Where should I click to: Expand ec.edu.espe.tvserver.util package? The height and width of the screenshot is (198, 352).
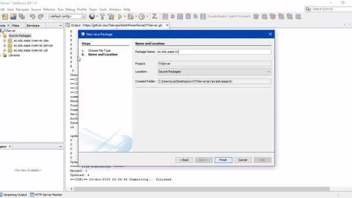[x=4, y=51]
